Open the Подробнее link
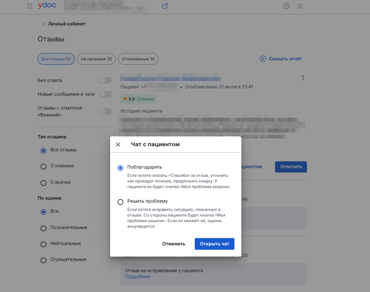The width and height of the screenshot is (370, 292). [137, 277]
